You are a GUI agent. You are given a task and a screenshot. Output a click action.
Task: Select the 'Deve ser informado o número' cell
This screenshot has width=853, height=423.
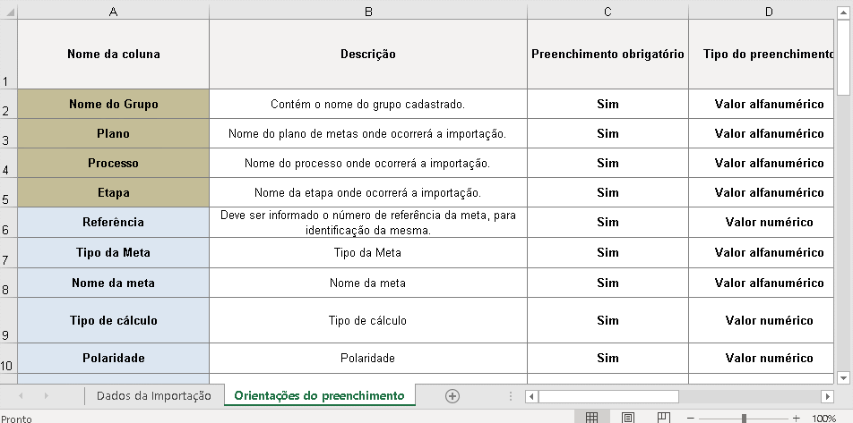point(368,222)
